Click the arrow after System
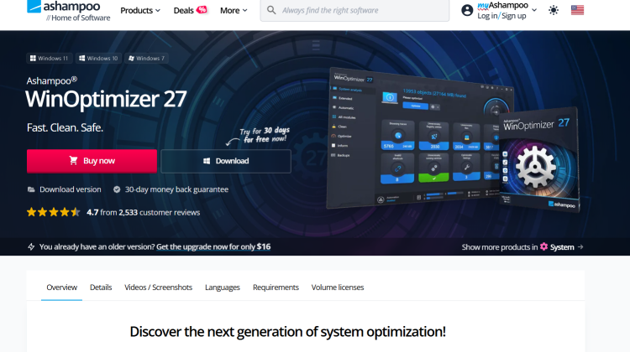 pyautogui.click(x=580, y=247)
